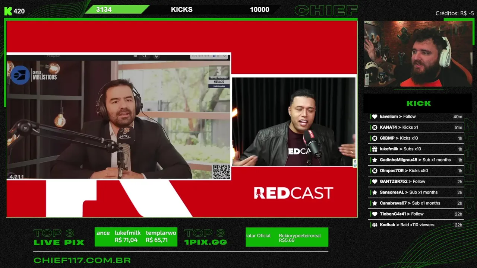477x268 pixels.
Task: Click the Solar Oficial donor name
Action: point(258,236)
